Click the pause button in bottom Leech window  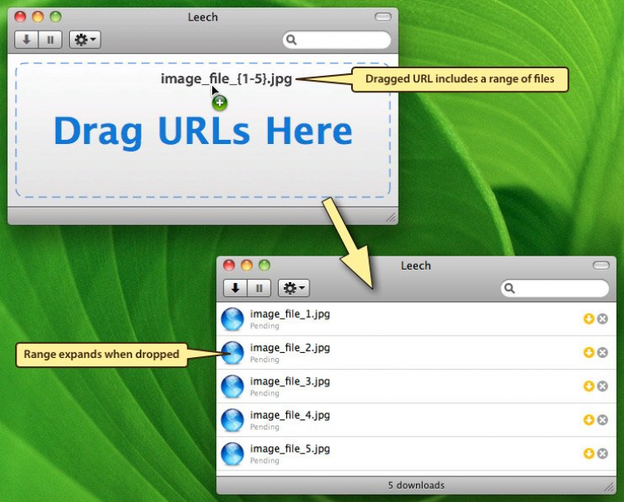[x=259, y=288]
